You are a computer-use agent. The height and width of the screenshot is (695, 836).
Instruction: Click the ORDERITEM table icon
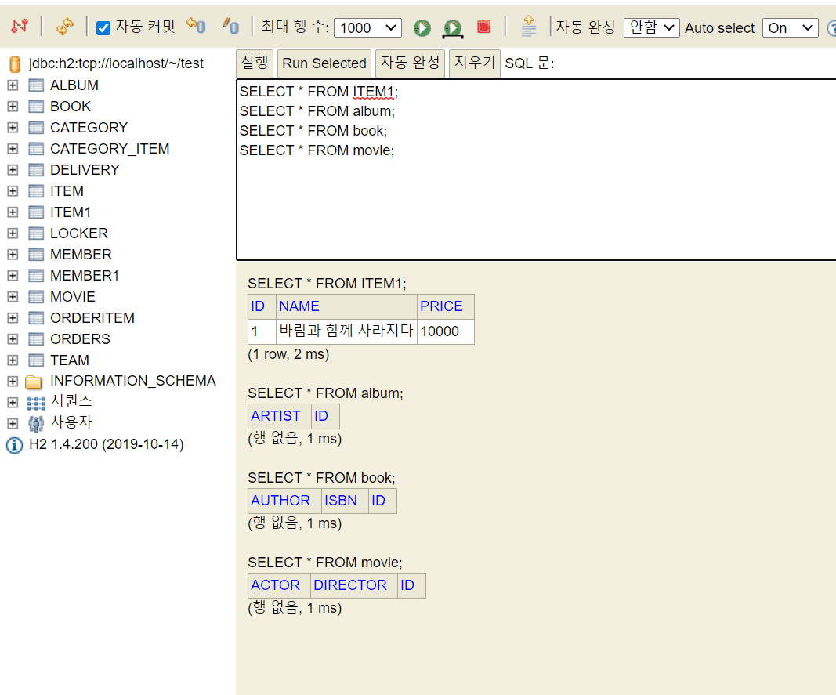tap(36, 318)
